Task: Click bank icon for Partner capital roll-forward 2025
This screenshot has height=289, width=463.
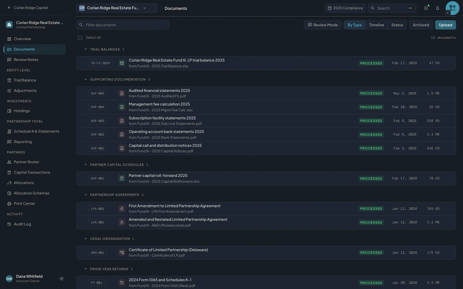Action: pos(122,178)
